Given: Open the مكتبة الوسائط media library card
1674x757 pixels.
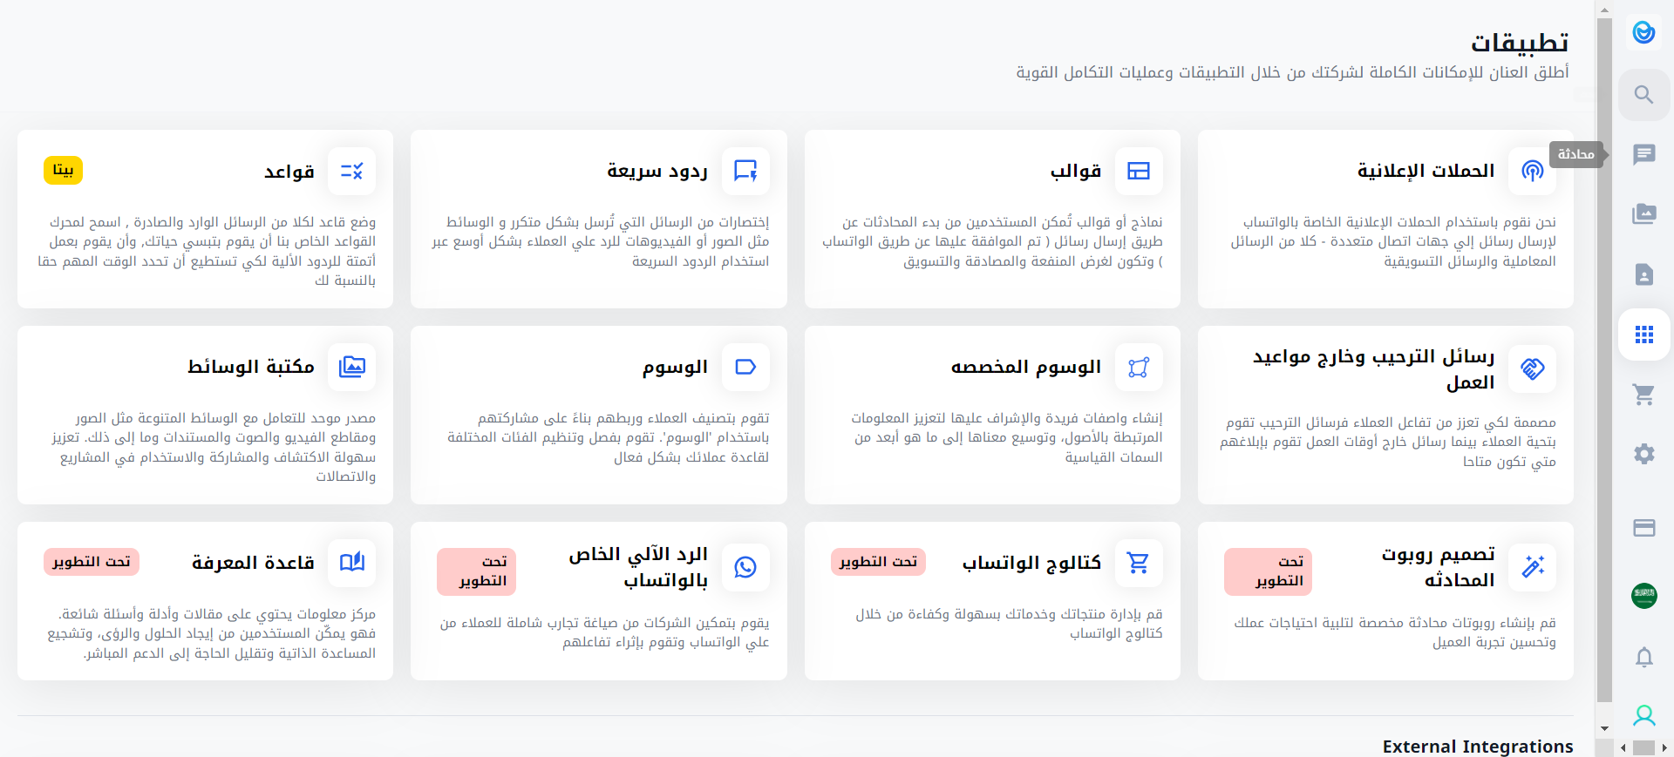Looking at the screenshot, I should coord(205,415).
